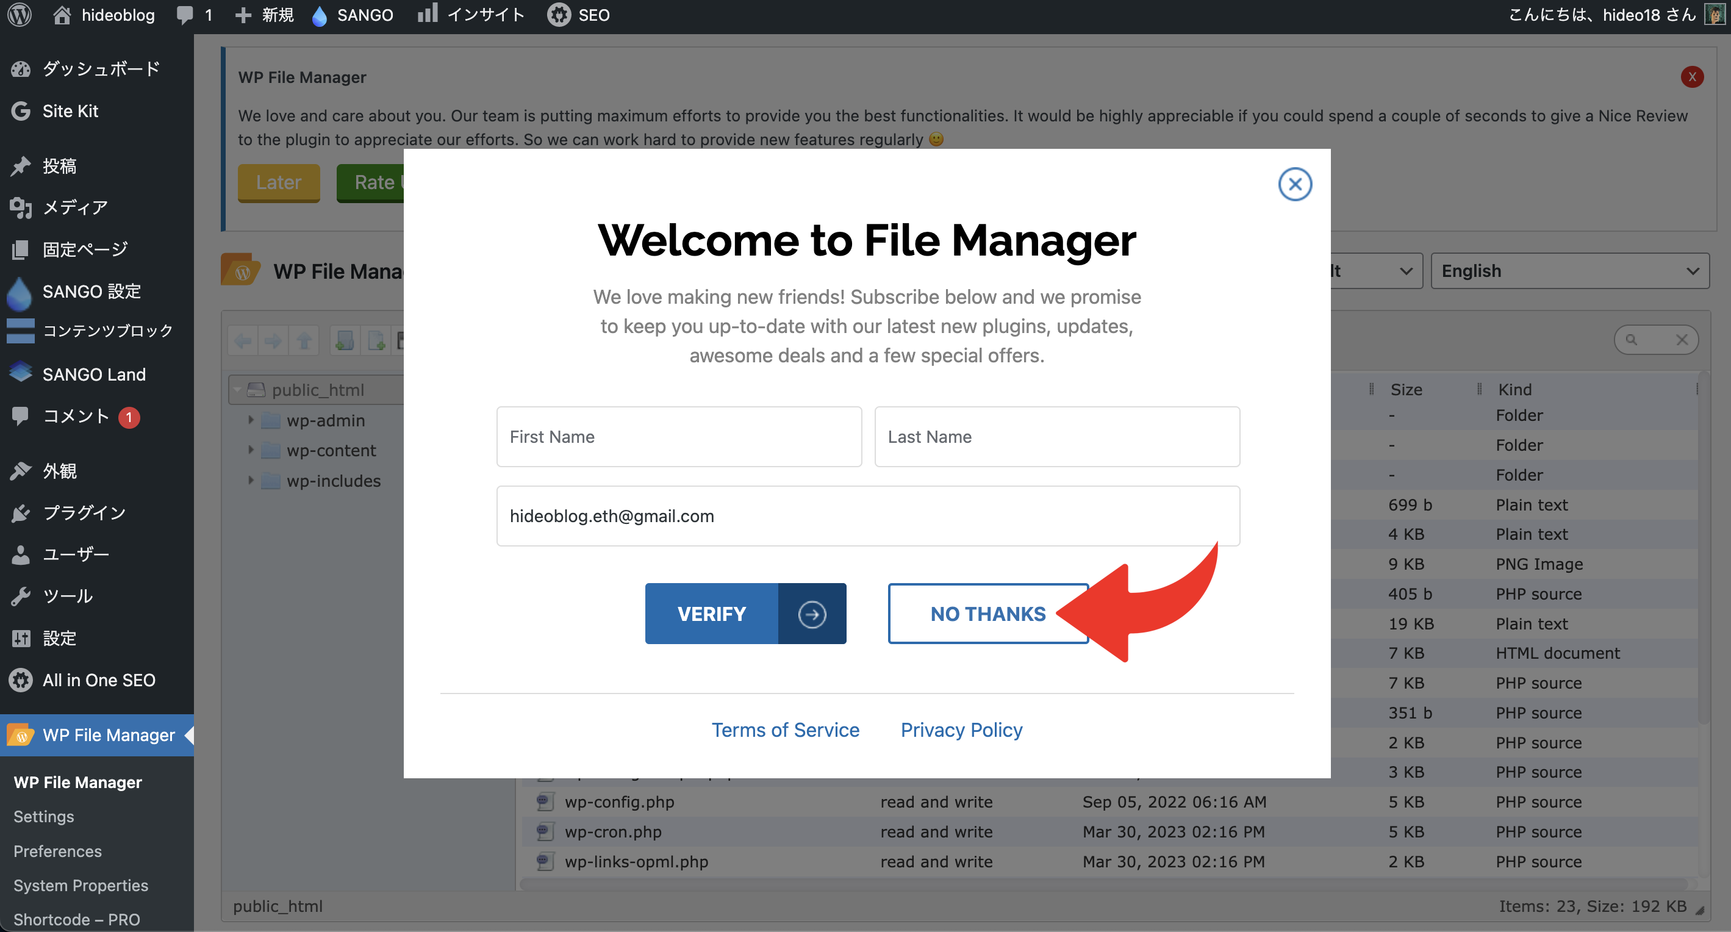Click the WordPress logo in admin bar
1731x932 pixels.
click(20, 15)
